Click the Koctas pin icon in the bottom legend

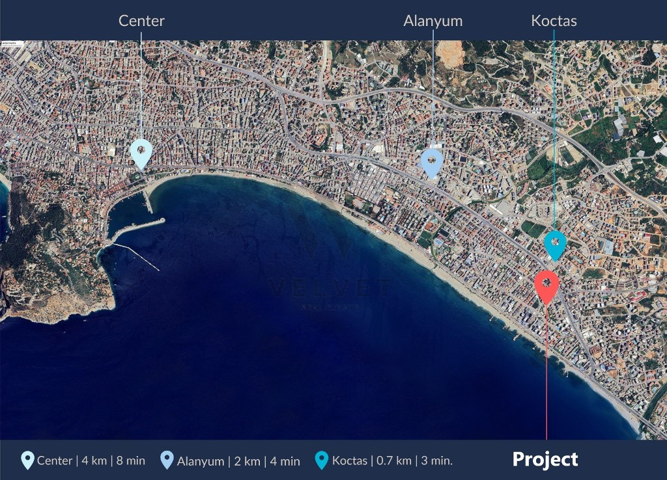tap(321, 460)
